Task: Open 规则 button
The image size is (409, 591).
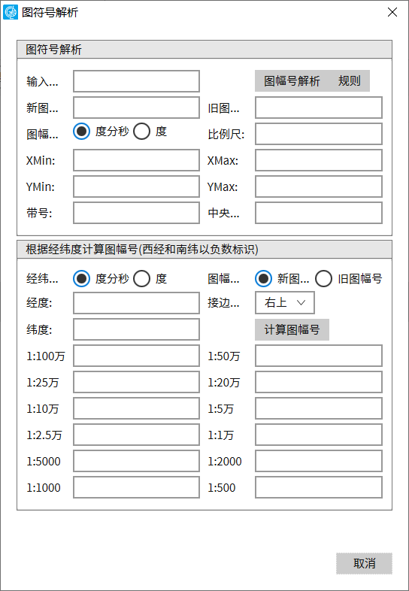Action: tap(349, 80)
